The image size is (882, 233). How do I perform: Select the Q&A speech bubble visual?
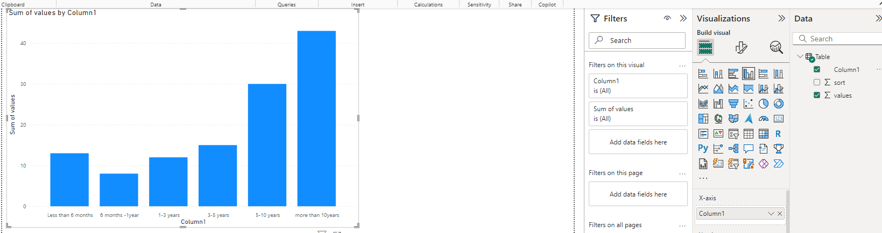(749, 149)
